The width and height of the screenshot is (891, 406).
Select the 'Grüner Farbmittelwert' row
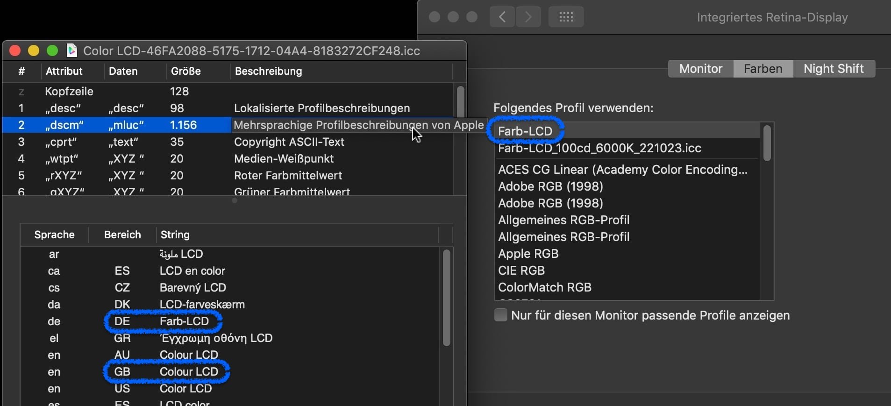pos(228,190)
